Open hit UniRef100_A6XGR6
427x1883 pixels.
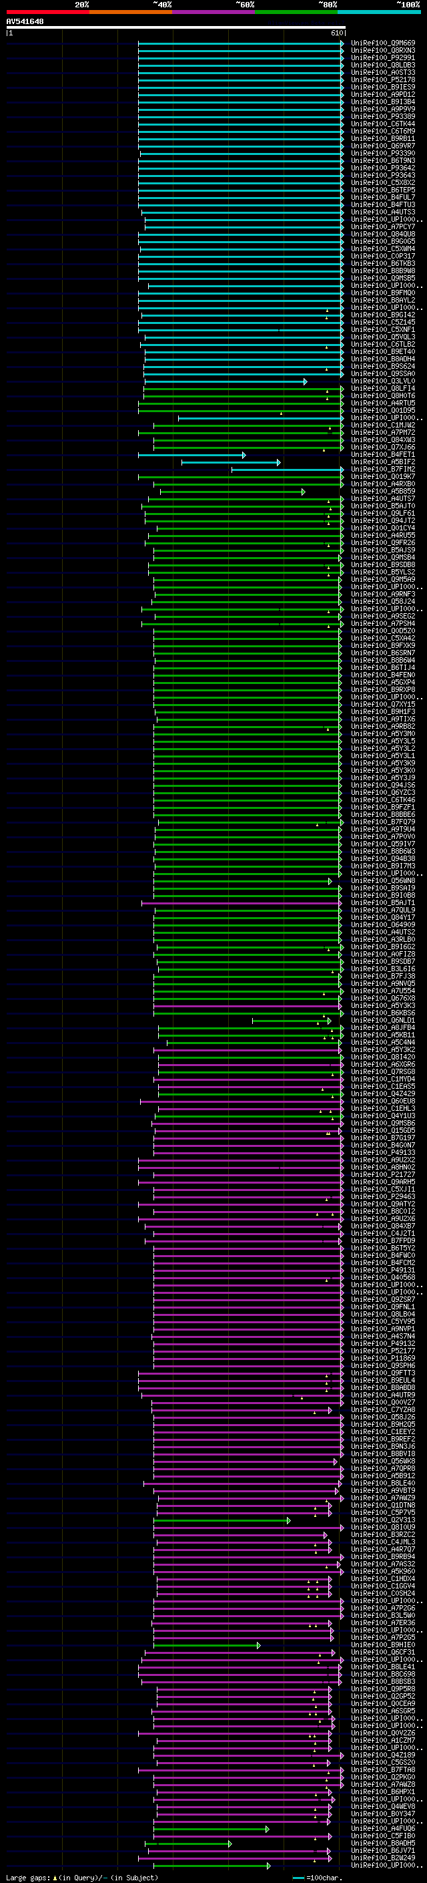(x=383, y=1064)
